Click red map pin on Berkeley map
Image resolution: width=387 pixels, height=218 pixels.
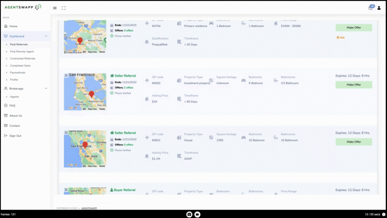point(80,41)
